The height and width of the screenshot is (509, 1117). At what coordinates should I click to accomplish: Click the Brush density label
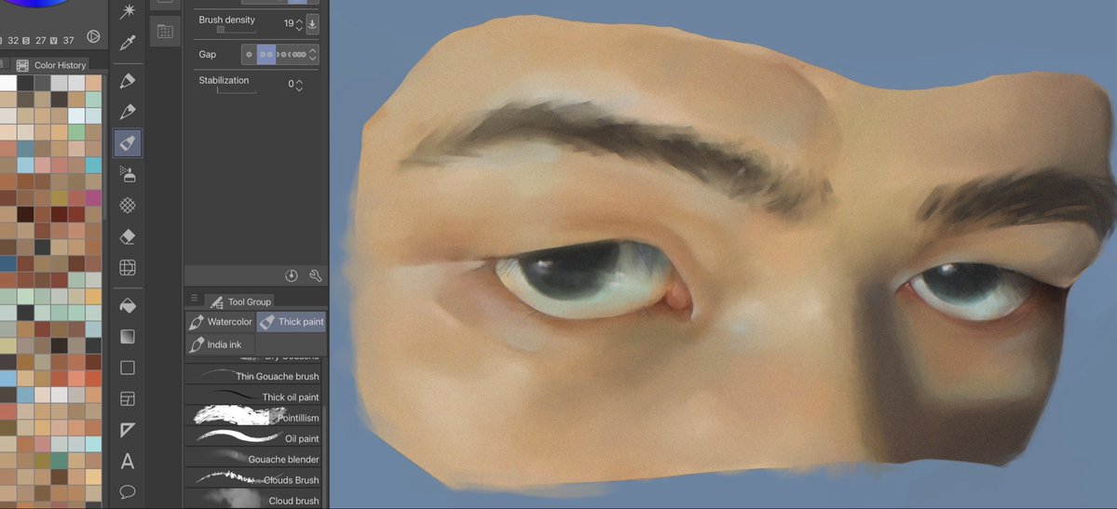(226, 20)
